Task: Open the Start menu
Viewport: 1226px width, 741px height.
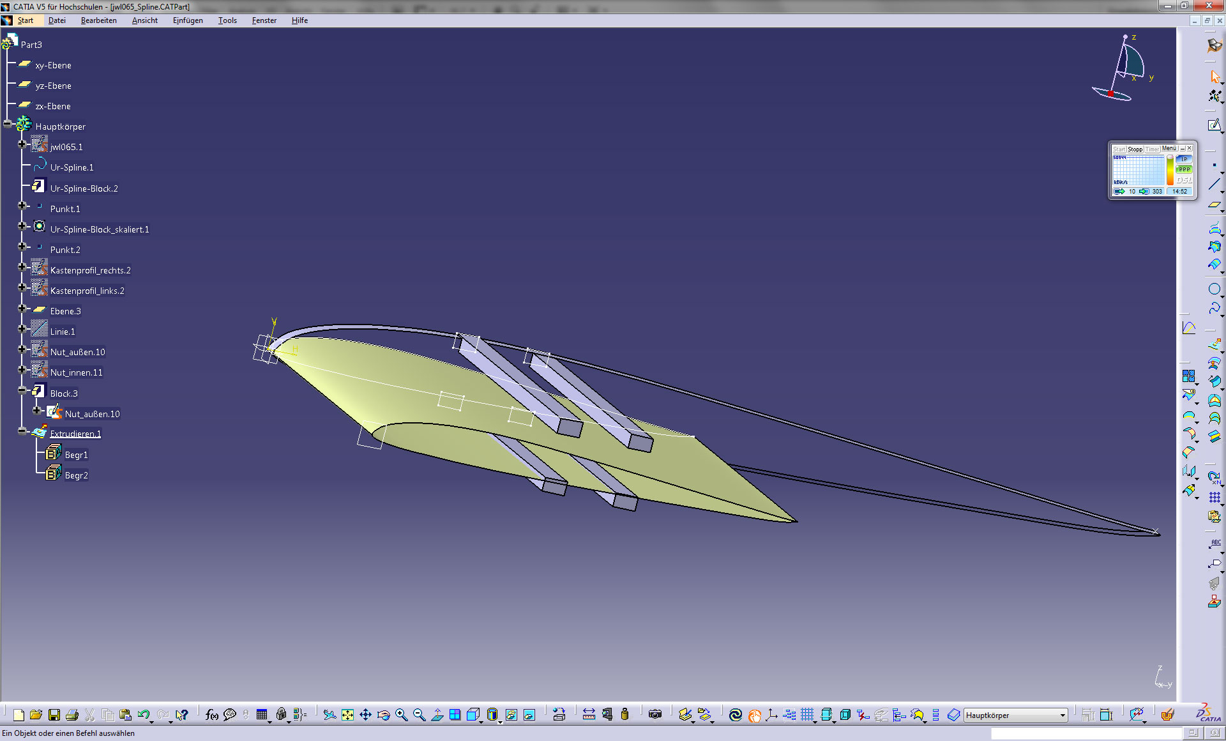Action: 26,20
